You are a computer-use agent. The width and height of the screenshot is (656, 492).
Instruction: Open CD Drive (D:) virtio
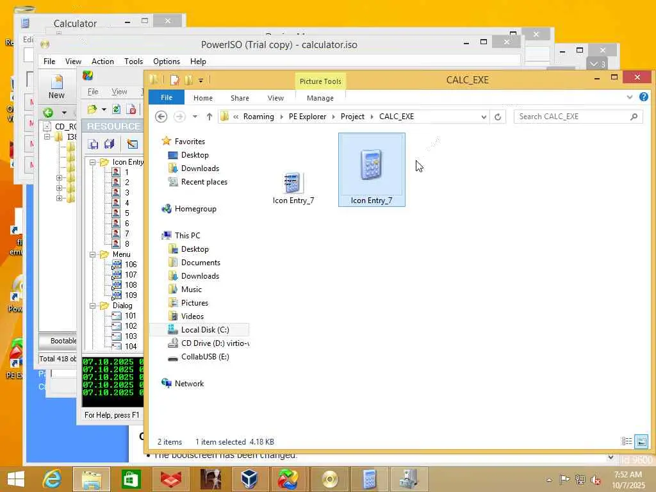click(x=215, y=343)
